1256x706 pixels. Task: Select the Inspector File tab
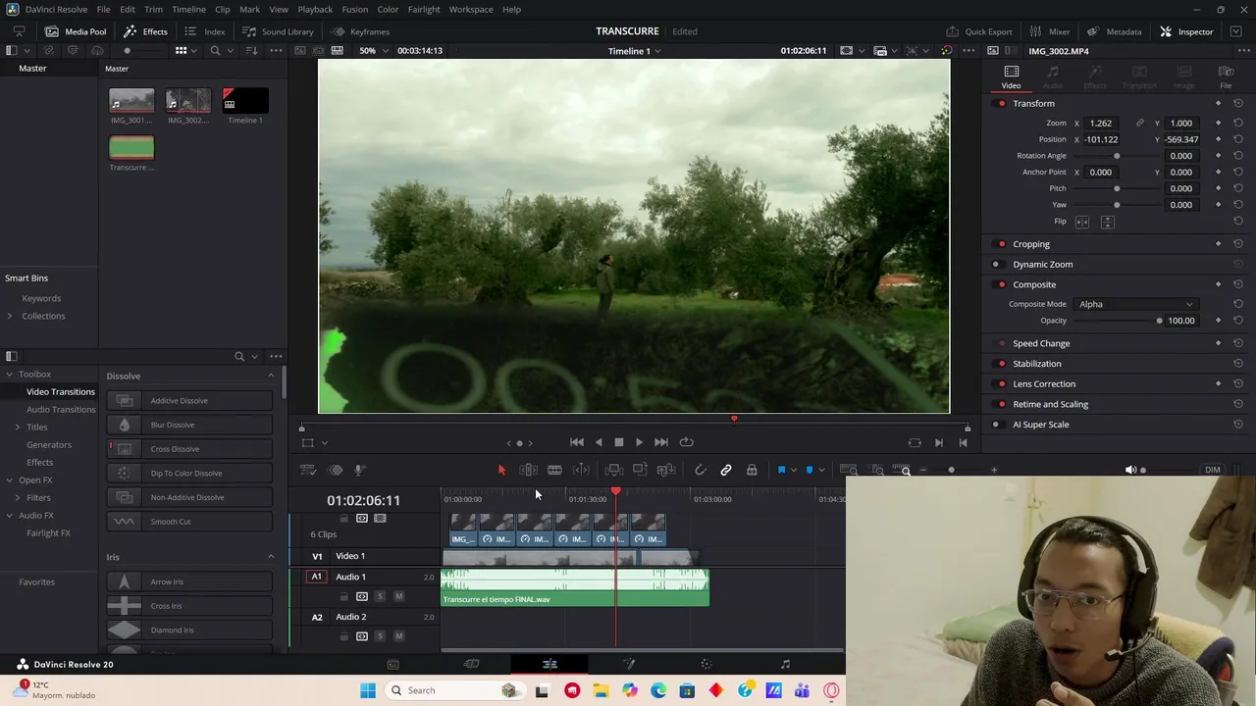point(1226,77)
